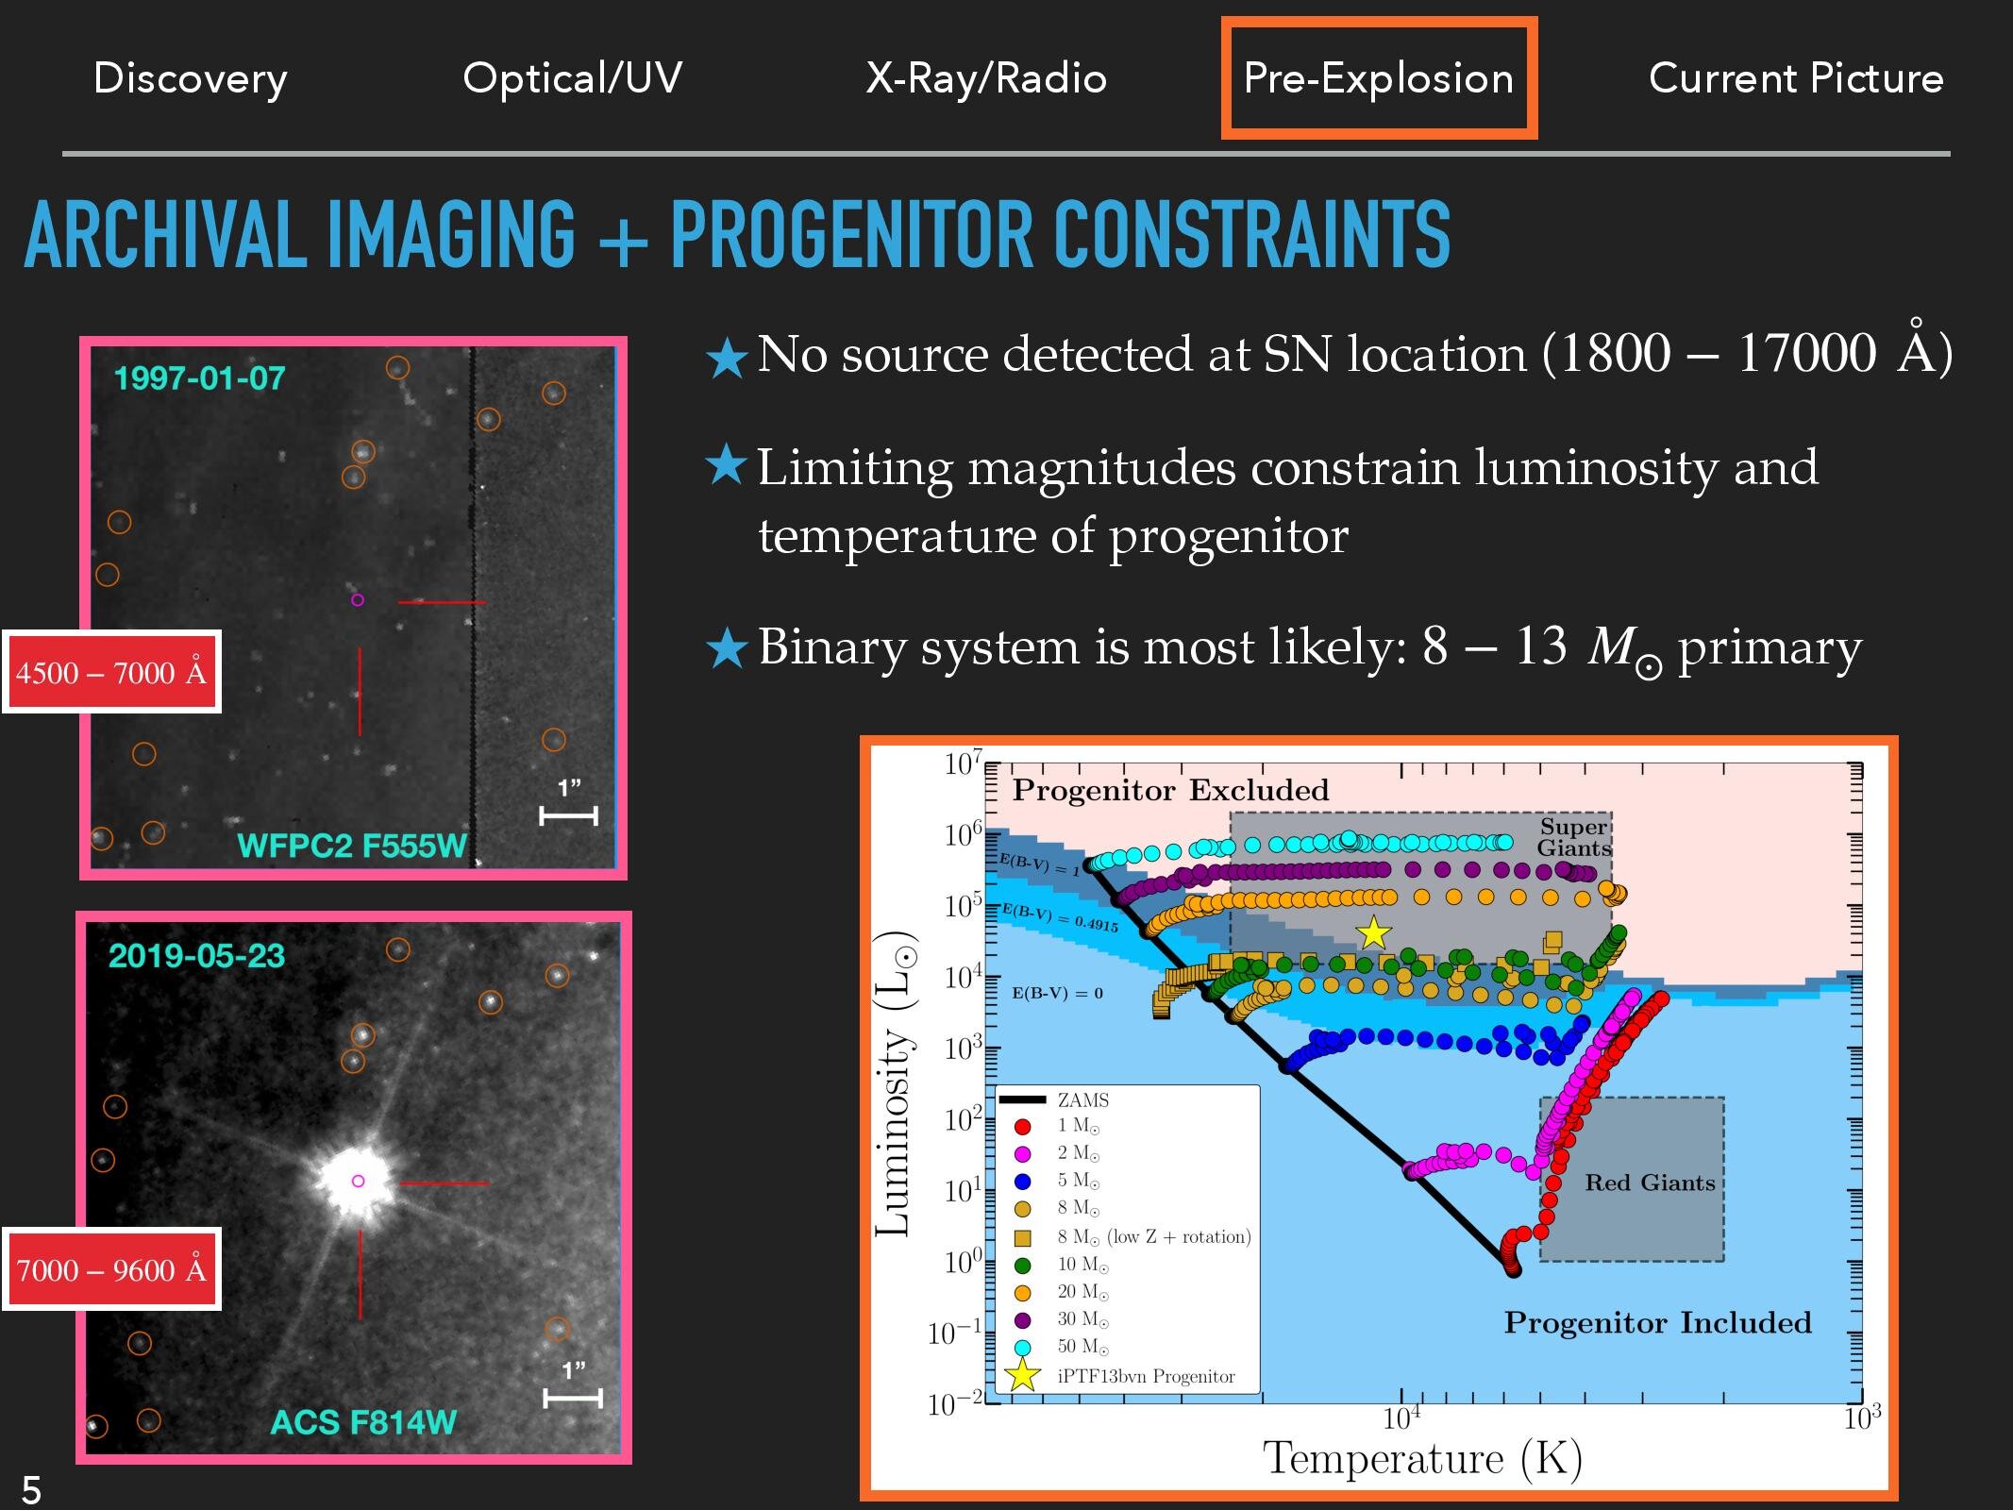Click the magenta 2 M☉ legend dot
Image resolution: width=2013 pixels, height=1510 pixels.
click(1022, 1154)
